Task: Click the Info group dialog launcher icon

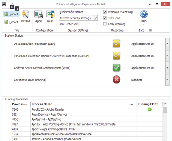Action: point(150,30)
